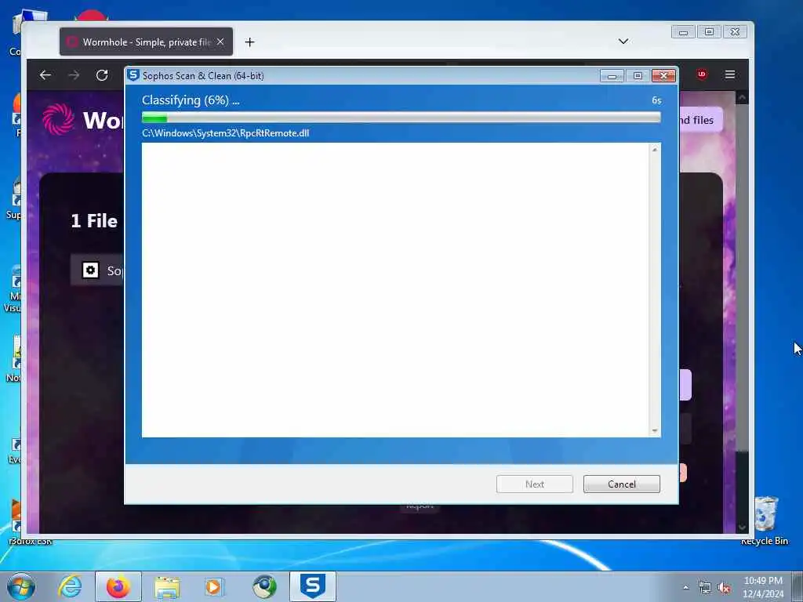Switch to Firefox in the taskbar

118,586
